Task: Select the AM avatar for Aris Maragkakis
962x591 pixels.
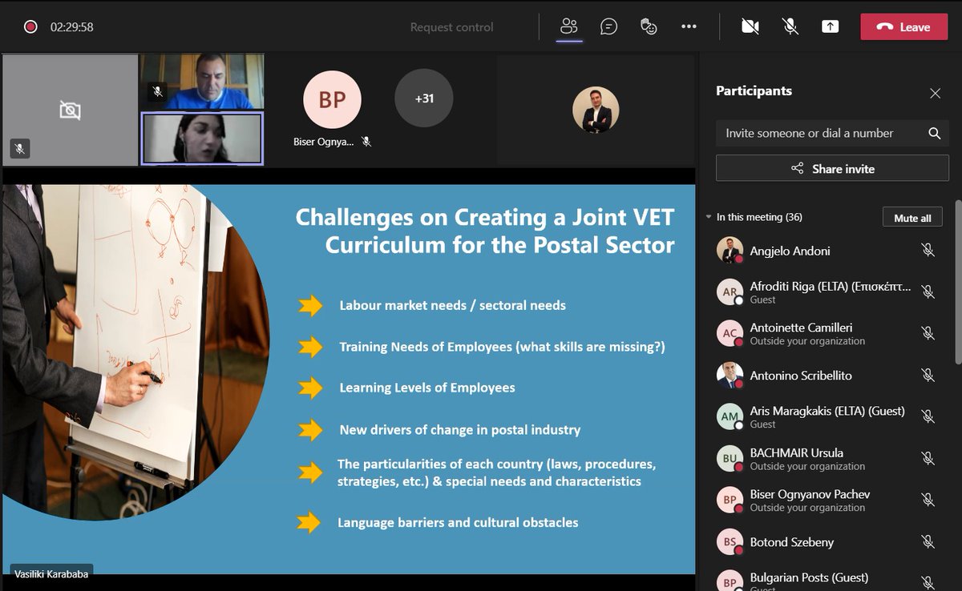Action: (730, 417)
